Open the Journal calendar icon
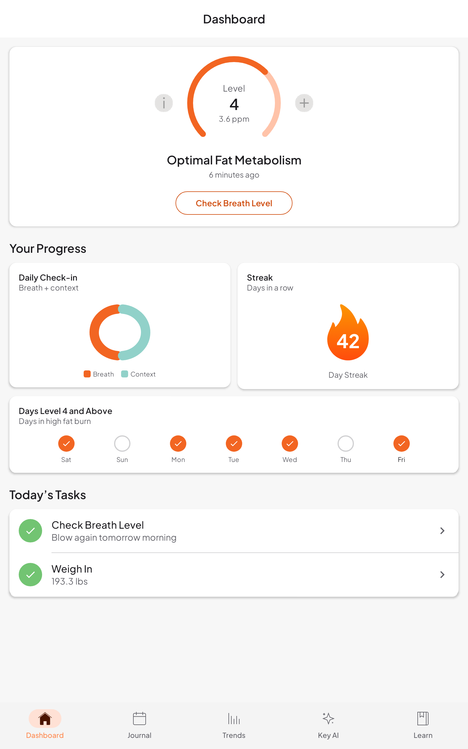This screenshot has height=749, width=468. 139,718
